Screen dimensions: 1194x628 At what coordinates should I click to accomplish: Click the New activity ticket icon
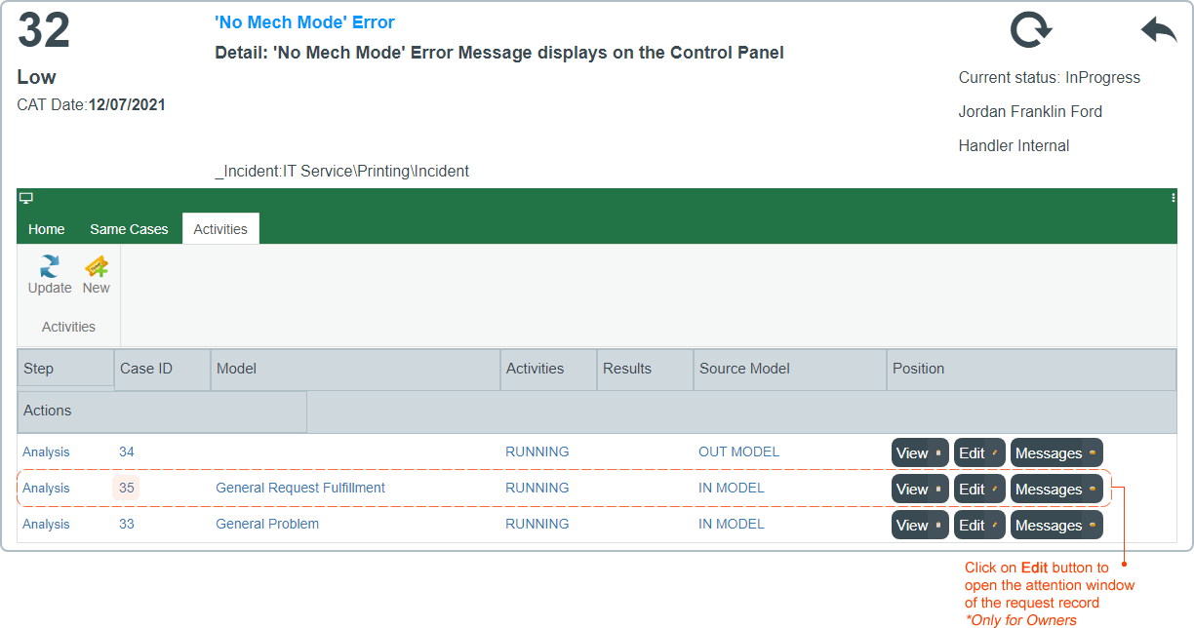pos(97,266)
